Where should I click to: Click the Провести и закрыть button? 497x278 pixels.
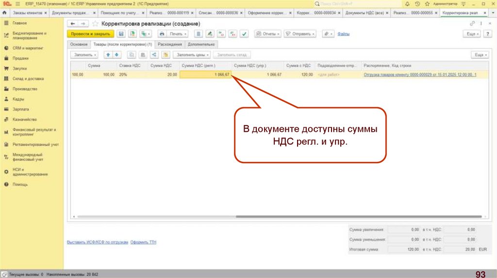(x=90, y=34)
